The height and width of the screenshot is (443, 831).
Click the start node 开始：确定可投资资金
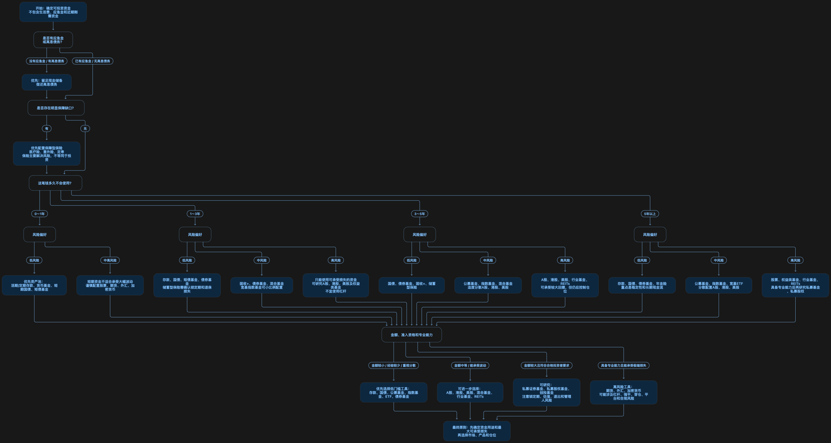point(53,12)
